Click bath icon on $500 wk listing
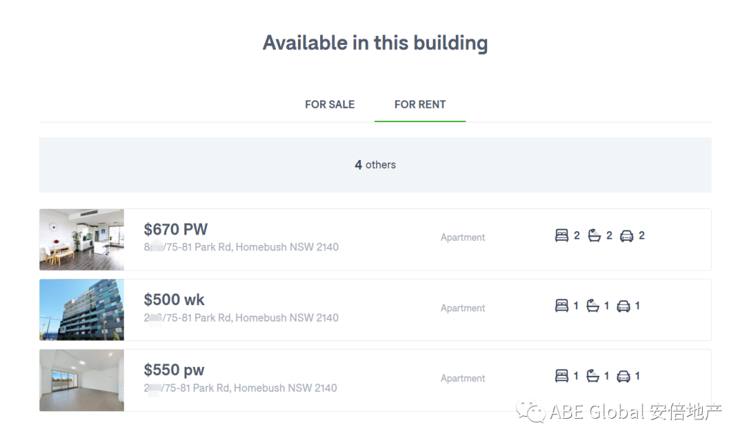The height and width of the screenshot is (445, 747). pos(593,306)
